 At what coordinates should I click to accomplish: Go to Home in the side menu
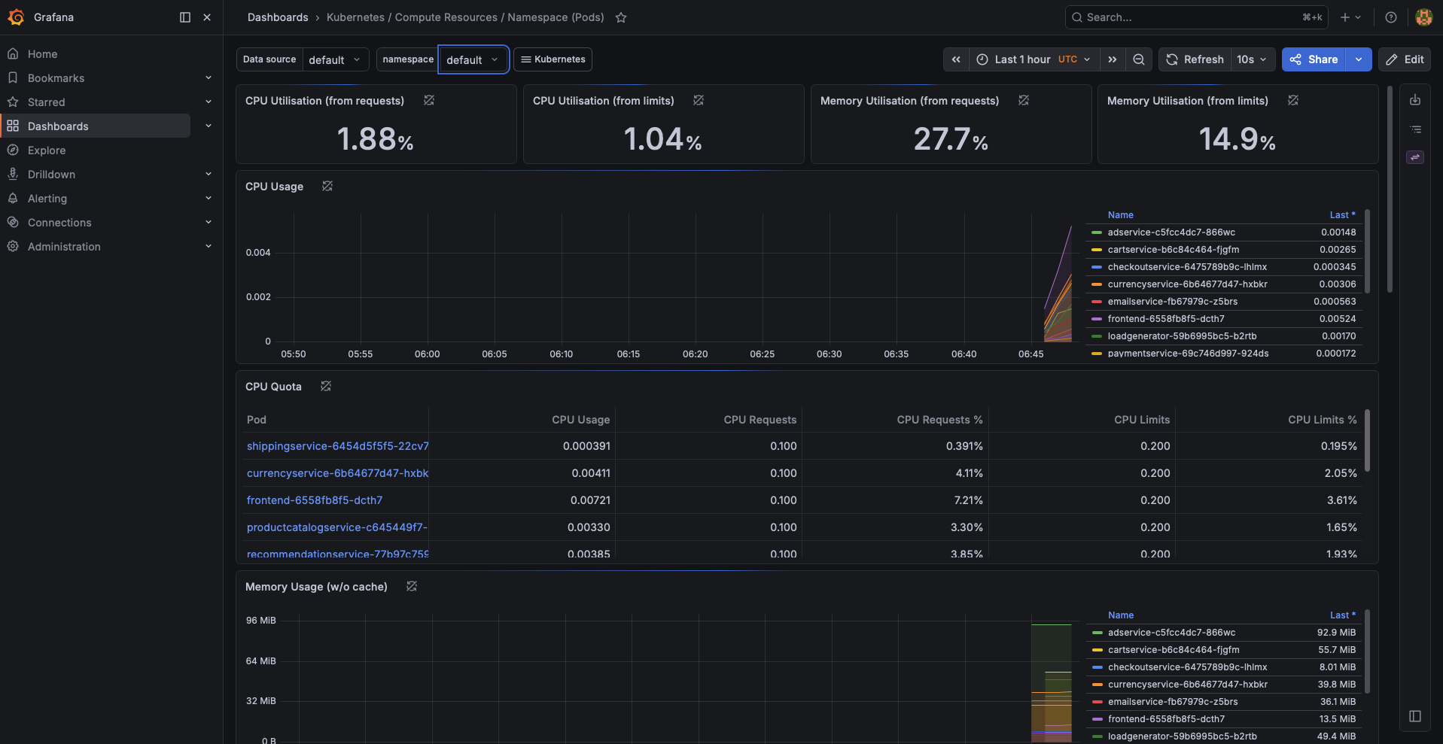coord(43,54)
